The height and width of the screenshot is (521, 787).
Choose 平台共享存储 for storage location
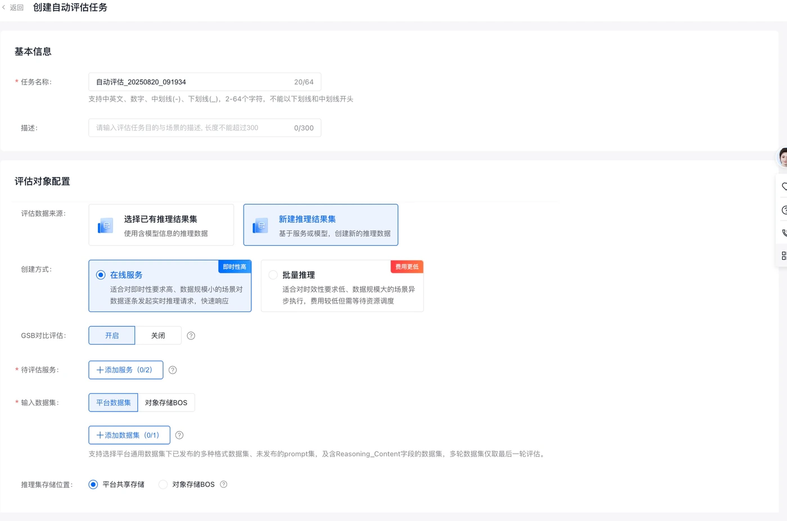pos(93,485)
